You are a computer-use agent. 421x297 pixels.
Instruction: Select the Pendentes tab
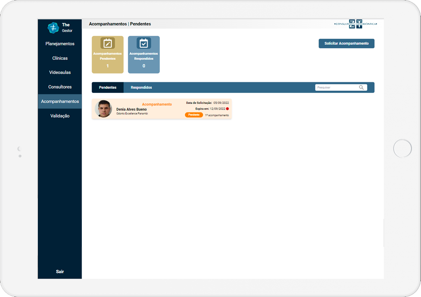[108, 87]
